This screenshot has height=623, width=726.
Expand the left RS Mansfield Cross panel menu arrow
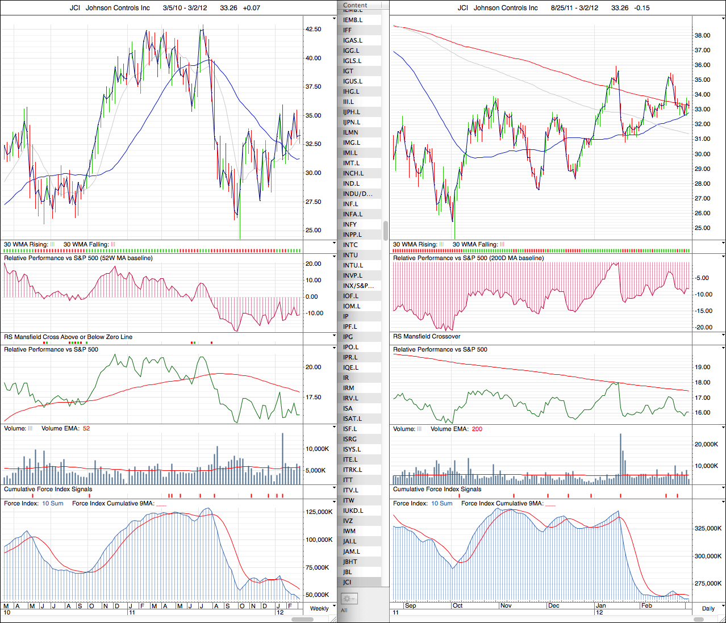[x=334, y=336]
